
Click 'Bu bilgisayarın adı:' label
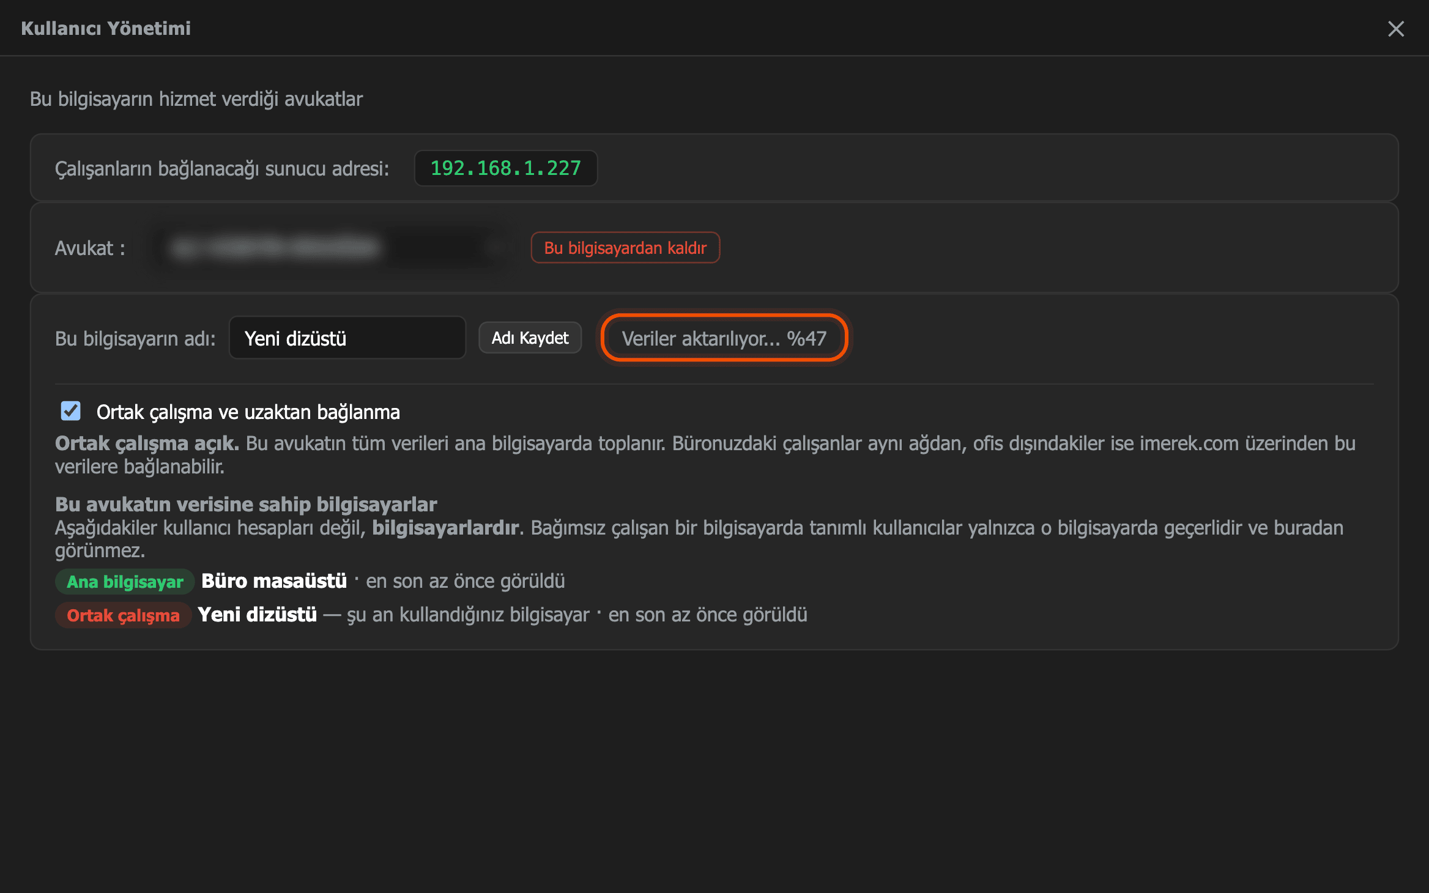(x=135, y=338)
